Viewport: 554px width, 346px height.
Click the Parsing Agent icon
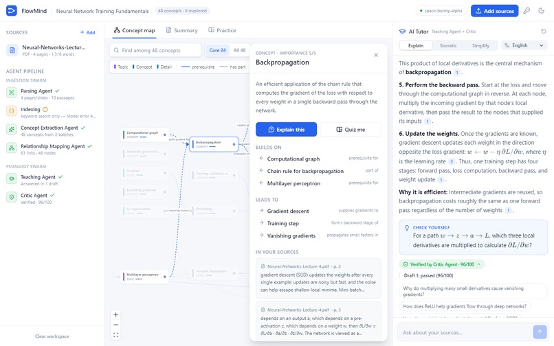[12, 93]
